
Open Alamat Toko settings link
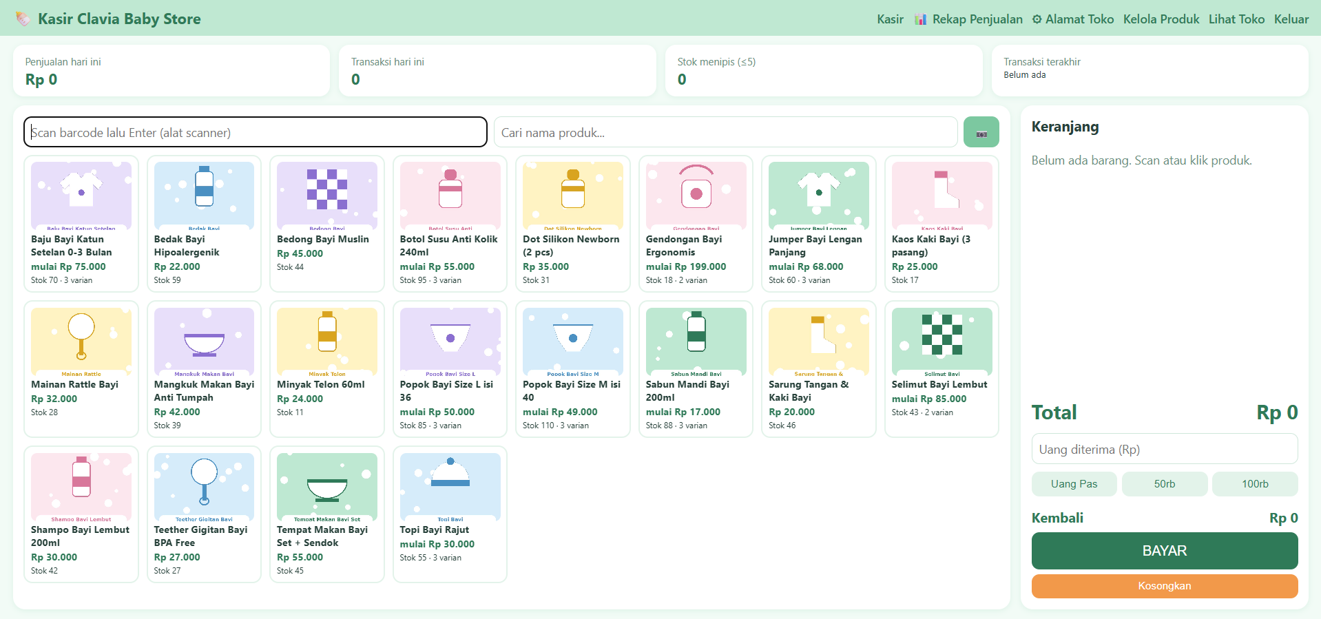click(x=1072, y=19)
